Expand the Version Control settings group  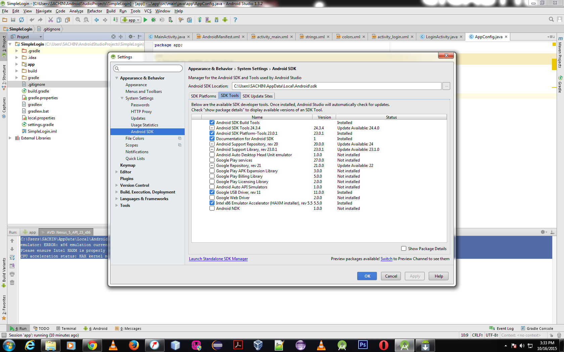coord(117,185)
